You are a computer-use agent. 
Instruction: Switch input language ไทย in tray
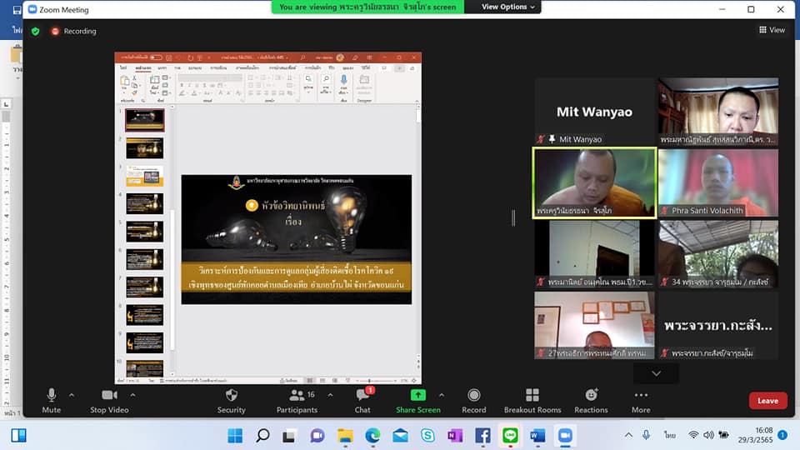pos(670,435)
